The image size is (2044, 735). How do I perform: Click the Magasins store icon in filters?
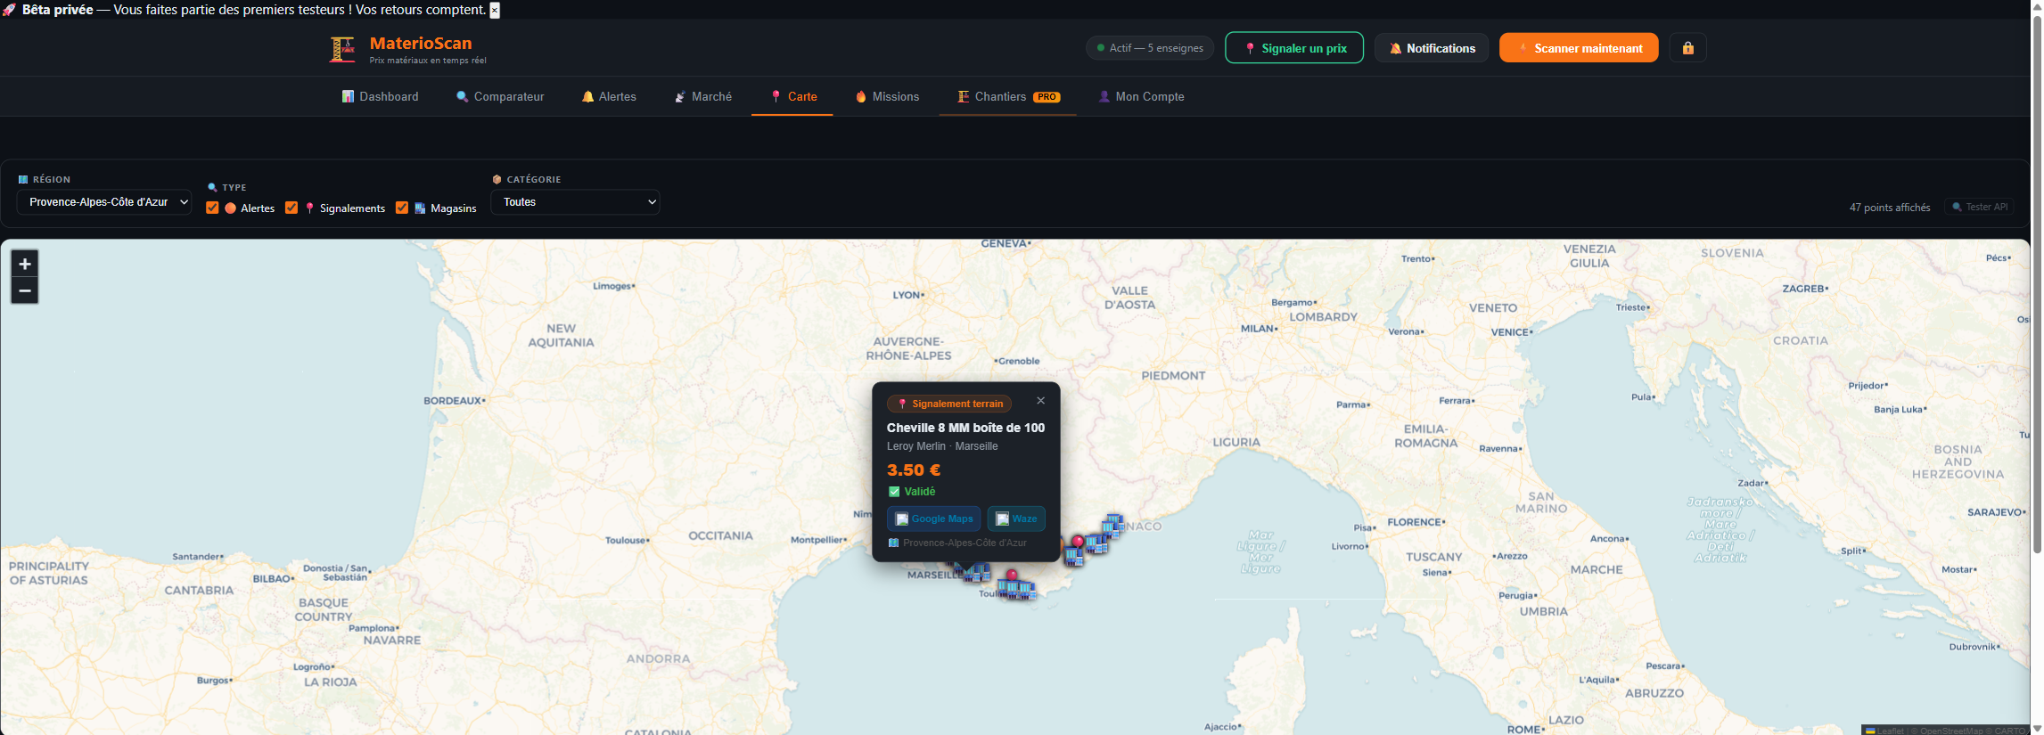[x=420, y=208]
